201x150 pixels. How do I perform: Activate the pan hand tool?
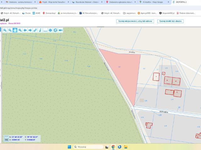[15, 30]
